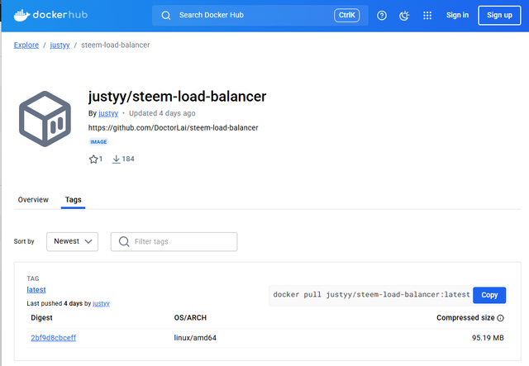The height and width of the screenshot is (366, 529).
Task: Click the IMAGE badge
Action: (x=98, y=142)
